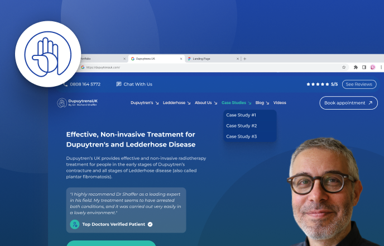
Task: Expand the About Us nav dropdown
Action: (206, 103)
